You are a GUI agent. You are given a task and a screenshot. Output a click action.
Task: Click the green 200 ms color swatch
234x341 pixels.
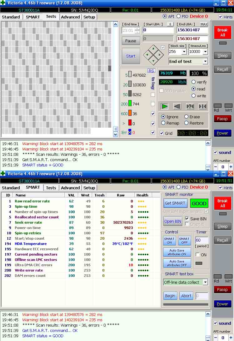point(130,103)
